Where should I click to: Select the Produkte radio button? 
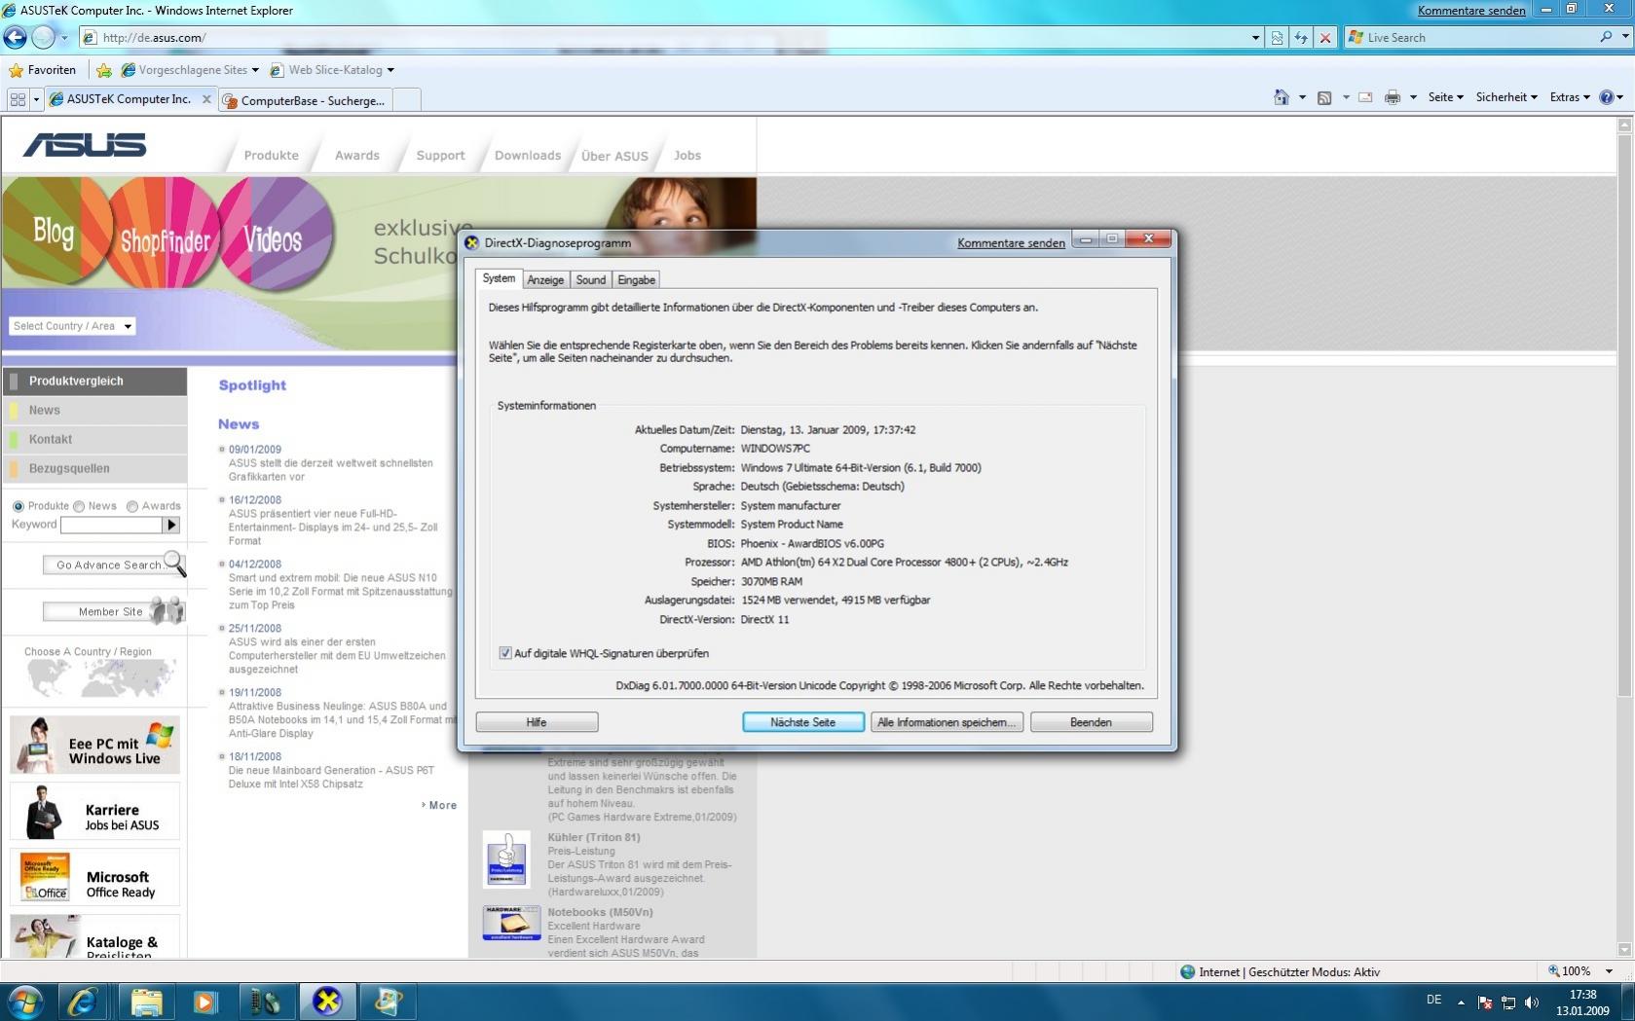(19, 506)
